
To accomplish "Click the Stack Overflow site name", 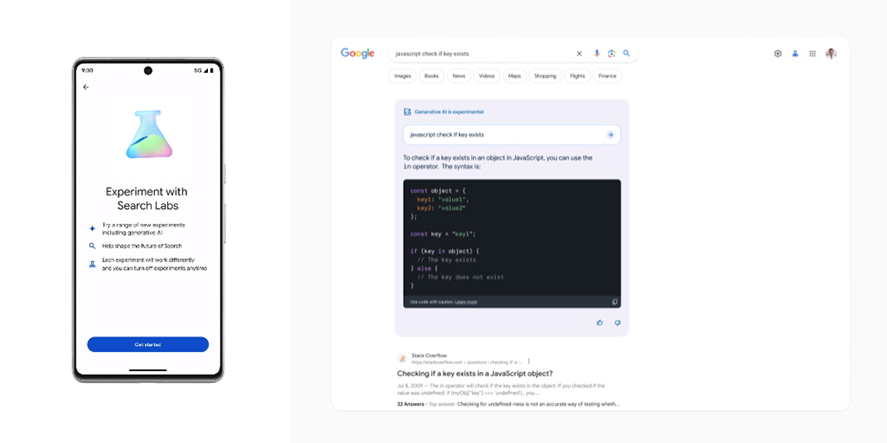I will pos(429,356).
